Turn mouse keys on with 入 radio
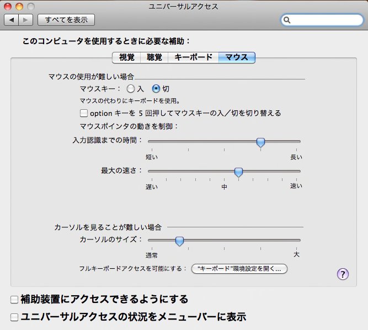 pyautogui.click(x=131, y=89)
